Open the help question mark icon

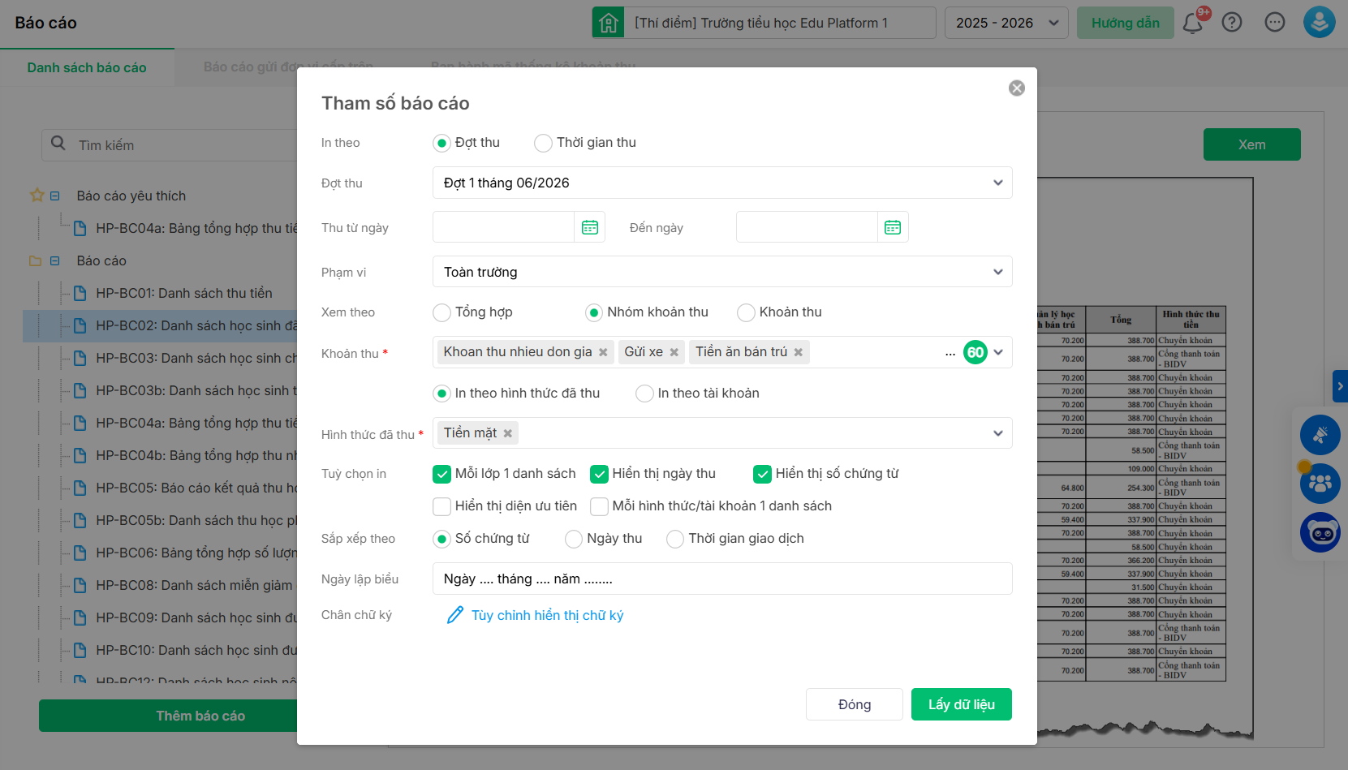[x=1231, y=23]
